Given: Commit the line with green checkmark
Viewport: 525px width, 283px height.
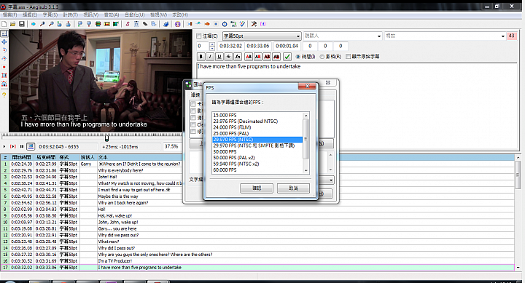Looking at the screenshot, I should (287, 57).
